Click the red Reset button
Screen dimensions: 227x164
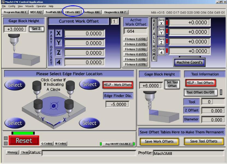pyautogui.click(x=24, y=140)
